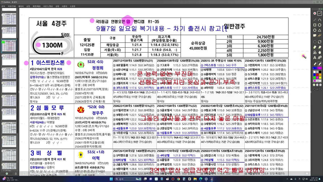The height and width of the screenshot is (182, 323).
Task: Pick the right eraser tool
Action: coord(319,47)
